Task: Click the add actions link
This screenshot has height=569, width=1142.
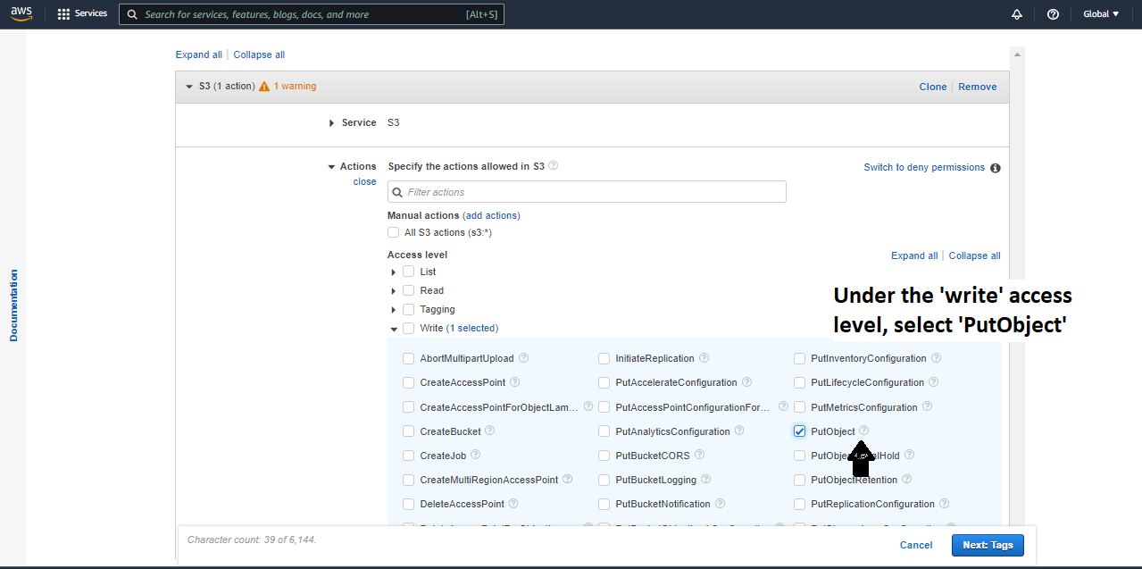Action: [491, 215]
